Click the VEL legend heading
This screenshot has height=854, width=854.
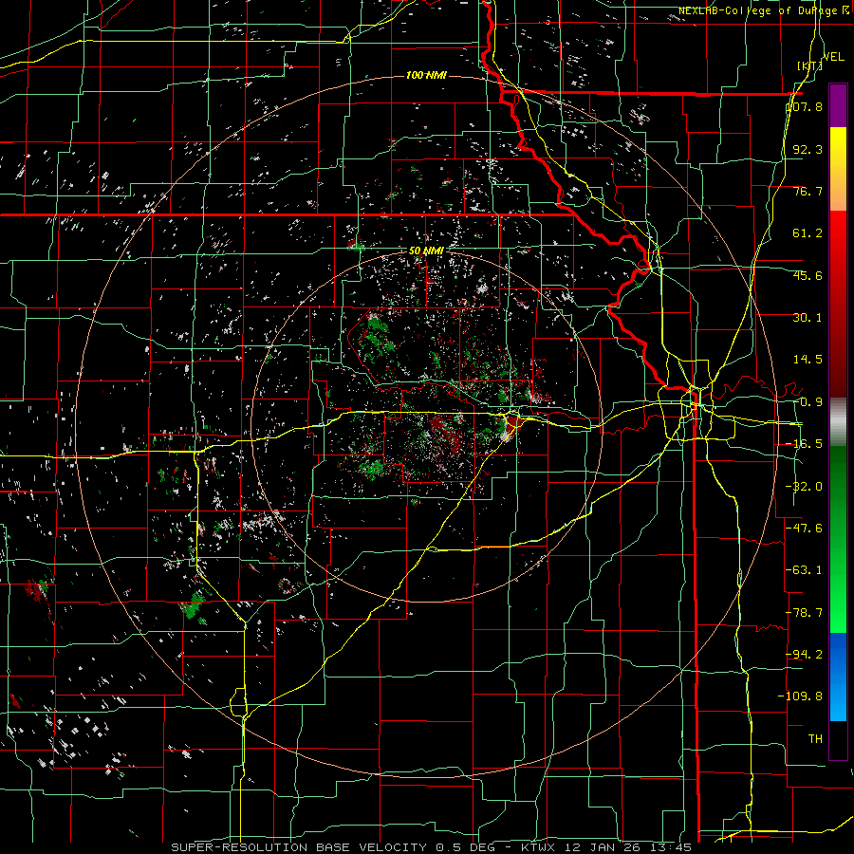coord(833,57)
